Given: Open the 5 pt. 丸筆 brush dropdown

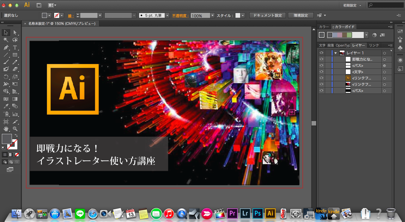Looking at the screenshot, I should tap(167, 15).
